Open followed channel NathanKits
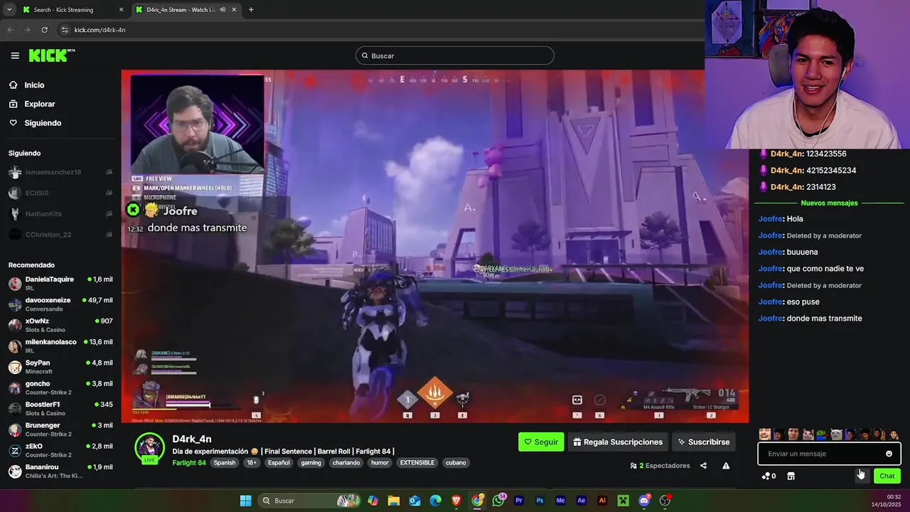The height and width of the screenshot is (512, 910). pyautogui.click(x=60, y=213)
